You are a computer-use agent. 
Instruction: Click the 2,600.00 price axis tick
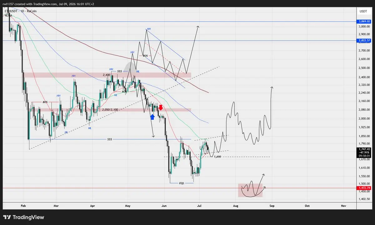coord(364,59)
